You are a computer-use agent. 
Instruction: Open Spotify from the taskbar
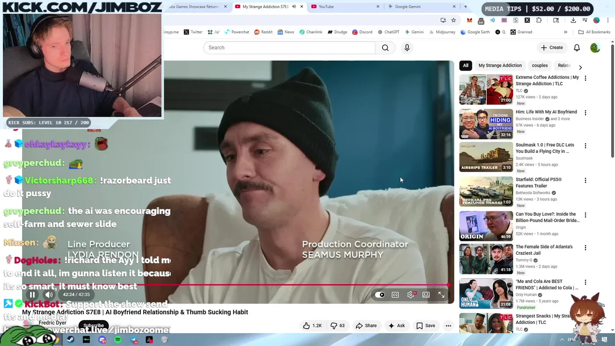pyautogui.click(x=118, y=340)
